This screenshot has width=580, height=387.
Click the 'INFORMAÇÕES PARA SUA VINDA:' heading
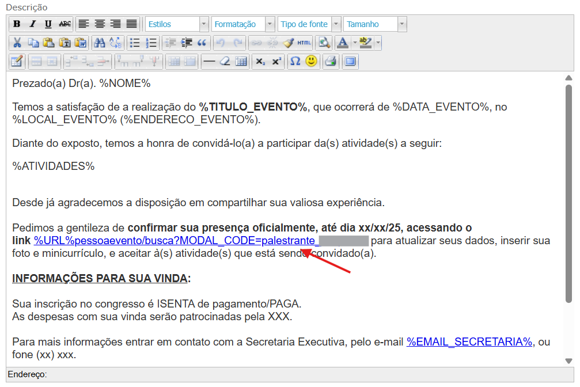[101, 278]
